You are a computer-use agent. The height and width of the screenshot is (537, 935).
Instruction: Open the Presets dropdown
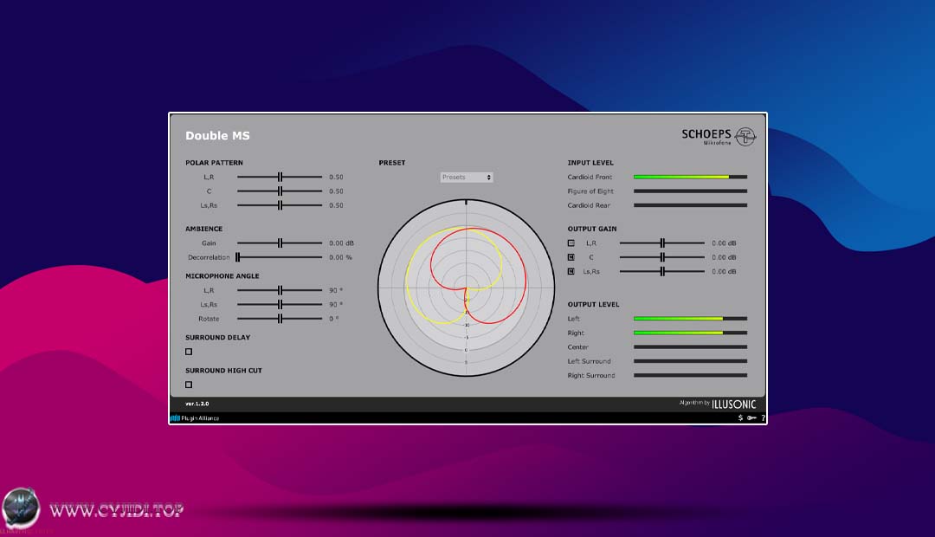coord(467,178)
